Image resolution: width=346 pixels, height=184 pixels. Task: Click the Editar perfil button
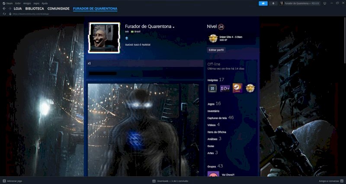point(216,50)
